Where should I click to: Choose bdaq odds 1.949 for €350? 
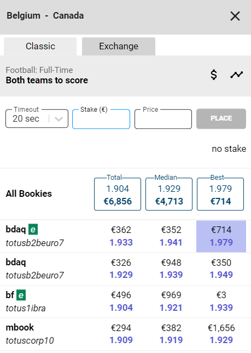221,269
